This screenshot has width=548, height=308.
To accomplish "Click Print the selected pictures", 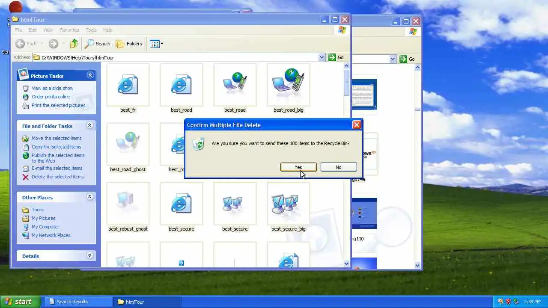I will point(58,105).
